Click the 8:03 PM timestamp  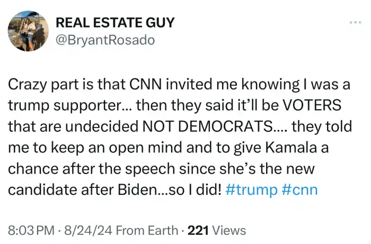click(31, 230)
